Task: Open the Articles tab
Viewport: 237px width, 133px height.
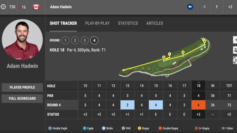Action: point(155,23)
